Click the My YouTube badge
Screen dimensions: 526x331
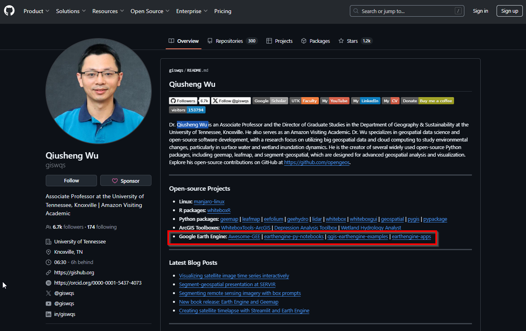pyautogui.click(x=335, y=101)
